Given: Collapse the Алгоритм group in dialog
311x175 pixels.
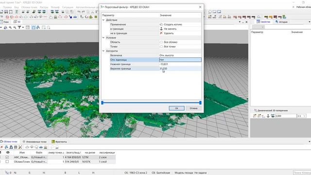Looking at the screenshot, I should [104, 51].
